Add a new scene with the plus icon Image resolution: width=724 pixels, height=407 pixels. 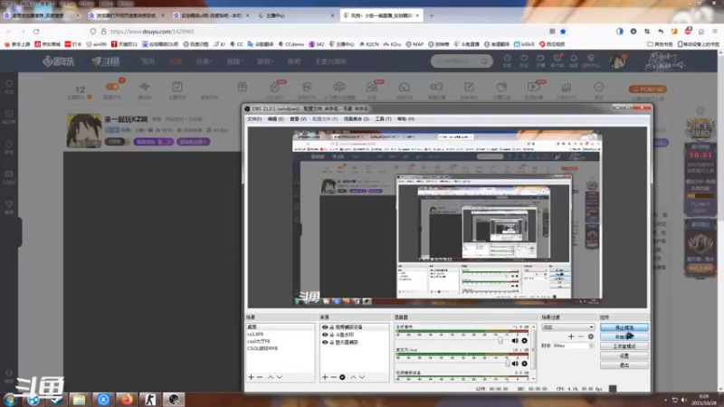[252, 377]
